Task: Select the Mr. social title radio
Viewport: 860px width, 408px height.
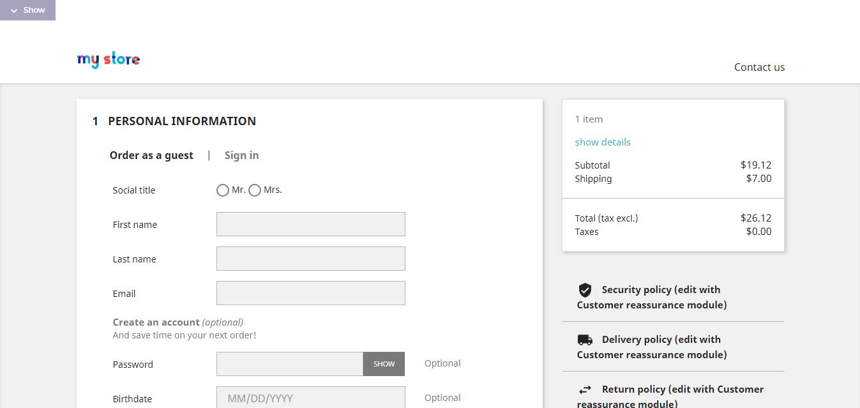Action: [223, 190]
